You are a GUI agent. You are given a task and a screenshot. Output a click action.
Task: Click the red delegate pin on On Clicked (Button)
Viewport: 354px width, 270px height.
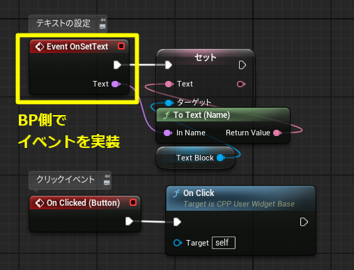pyautogui.click(x=133, y=202)
